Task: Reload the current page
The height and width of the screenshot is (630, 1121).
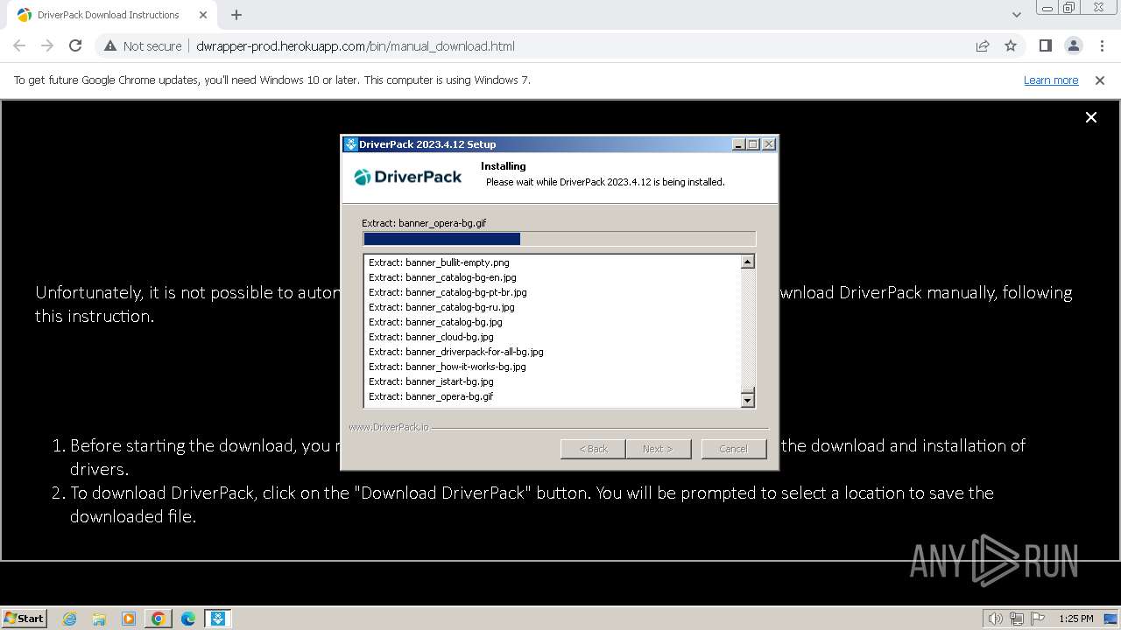Action: (x=75, y=45)
